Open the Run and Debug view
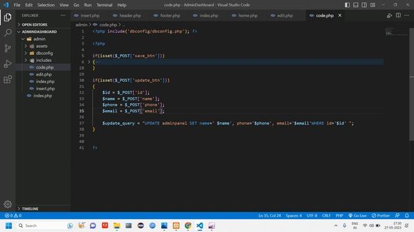 tap(8, 64)
